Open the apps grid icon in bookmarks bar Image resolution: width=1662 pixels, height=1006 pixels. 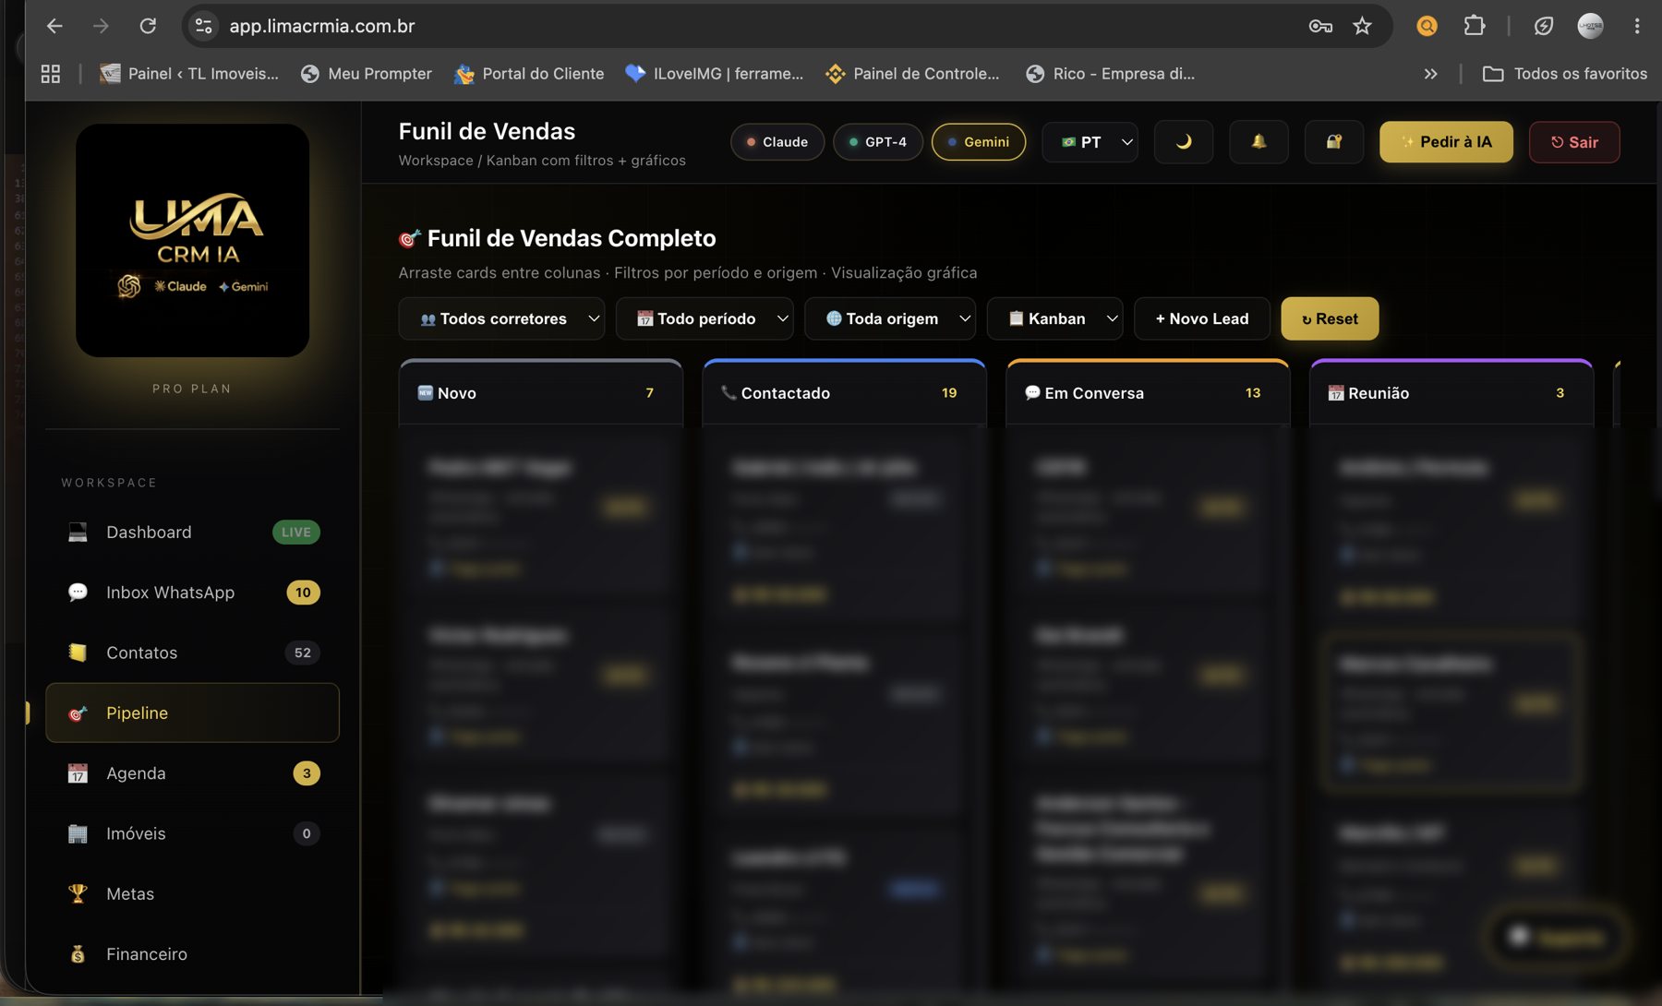(x=51, y=74)
